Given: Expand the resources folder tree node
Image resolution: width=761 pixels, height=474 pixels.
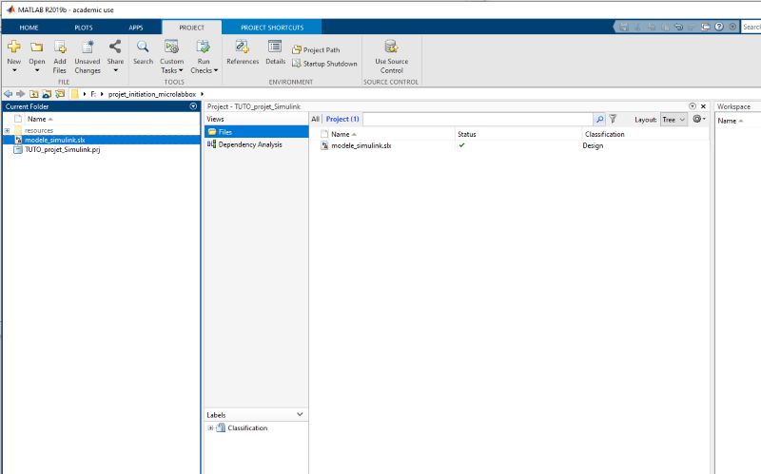Looking at the screenshot, I should tap(7, 130).
